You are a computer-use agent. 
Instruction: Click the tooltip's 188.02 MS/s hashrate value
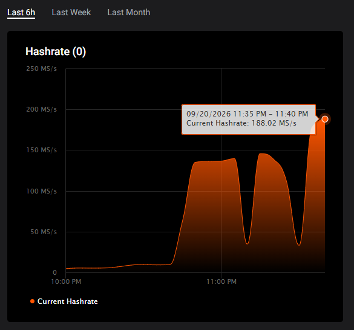274,123
